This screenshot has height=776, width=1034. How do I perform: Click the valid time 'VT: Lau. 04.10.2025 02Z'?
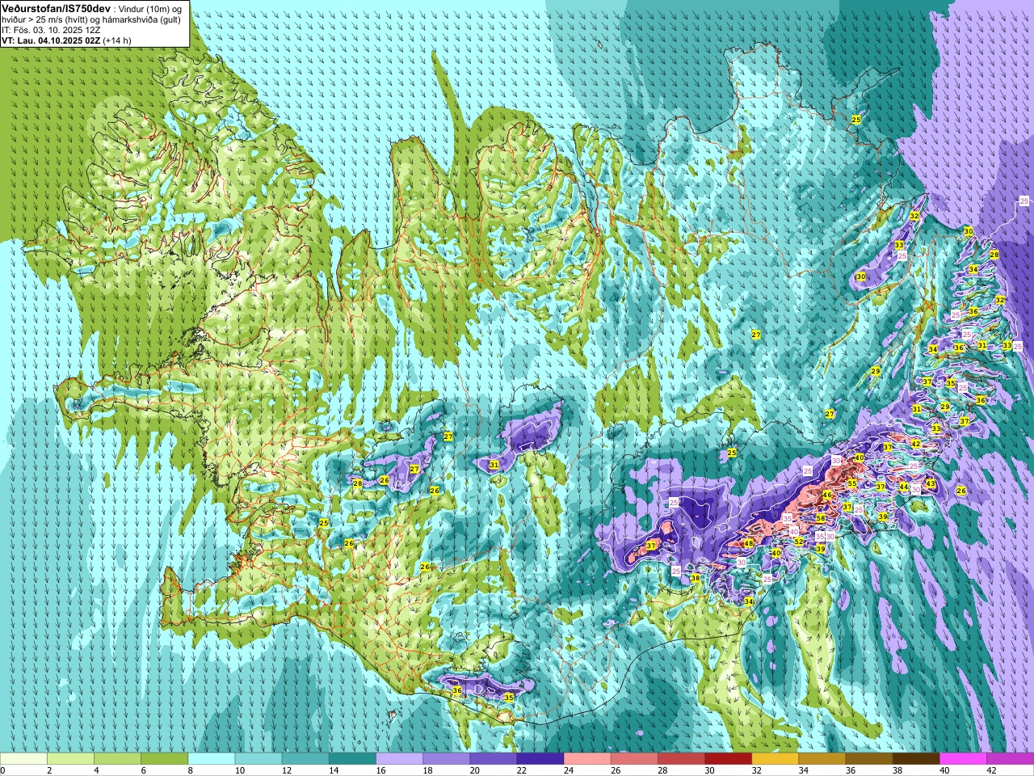pos(51,40)
